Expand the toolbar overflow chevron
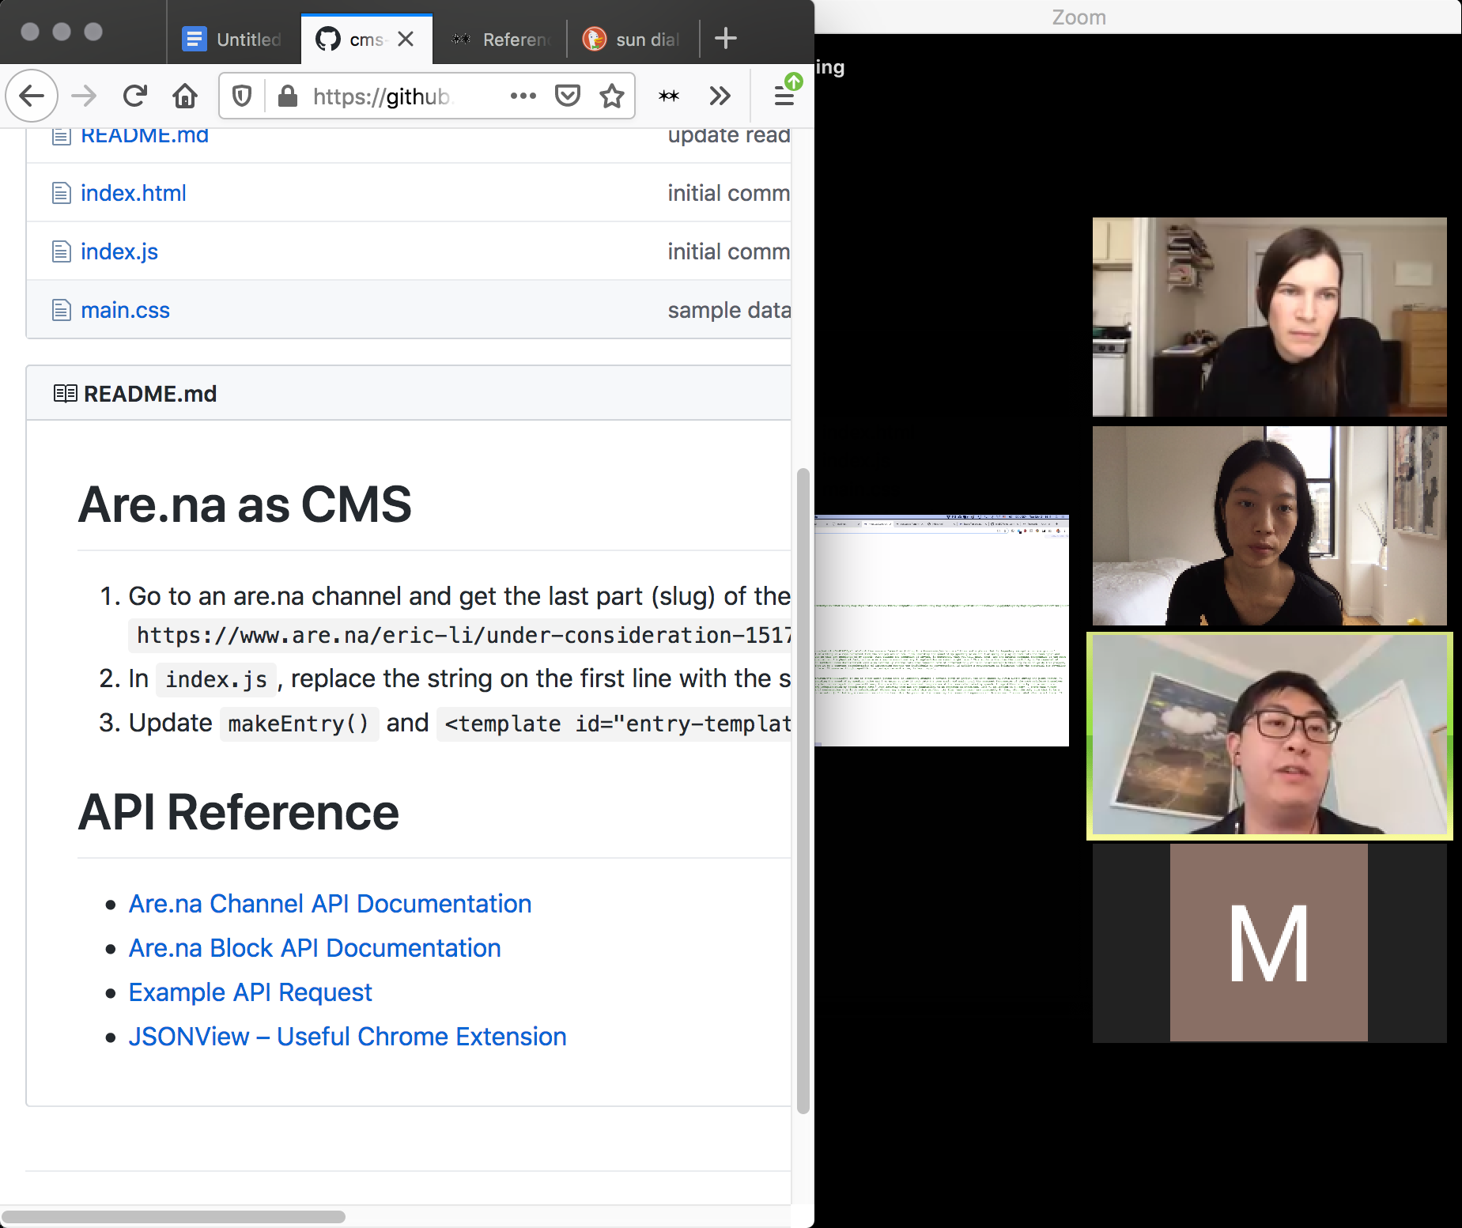 (x=720, y=96)
